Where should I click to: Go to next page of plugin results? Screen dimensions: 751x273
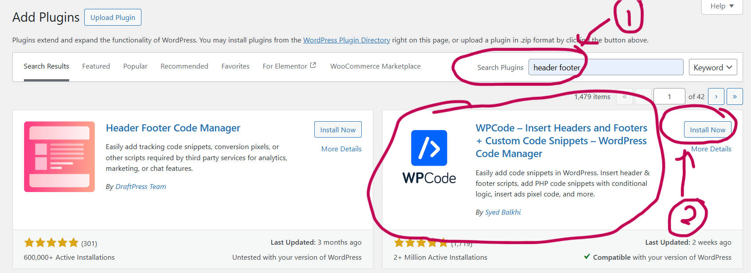coord(716,96)
